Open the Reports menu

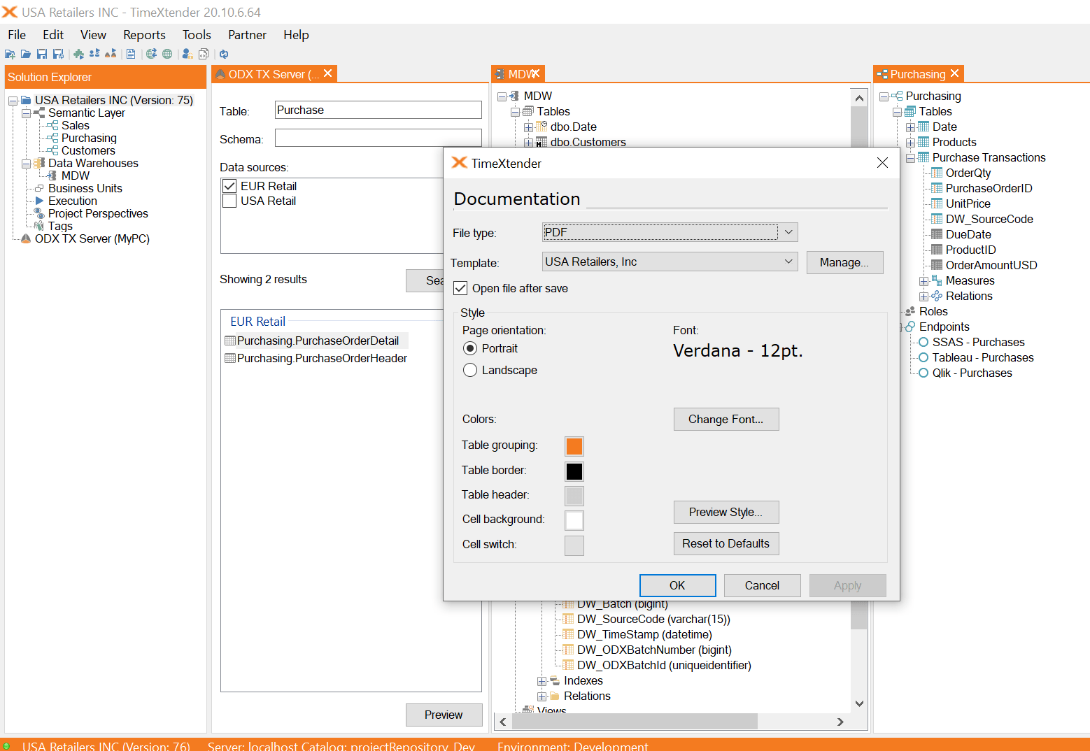144,35
